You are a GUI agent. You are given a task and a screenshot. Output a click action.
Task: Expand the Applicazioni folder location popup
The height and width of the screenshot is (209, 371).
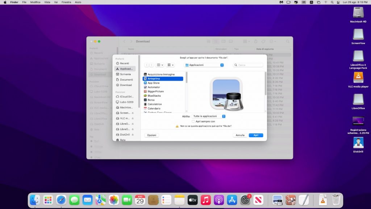tap(204, 65)
